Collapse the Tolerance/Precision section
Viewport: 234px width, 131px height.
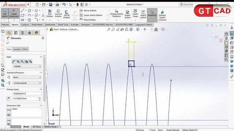[41, 73]
